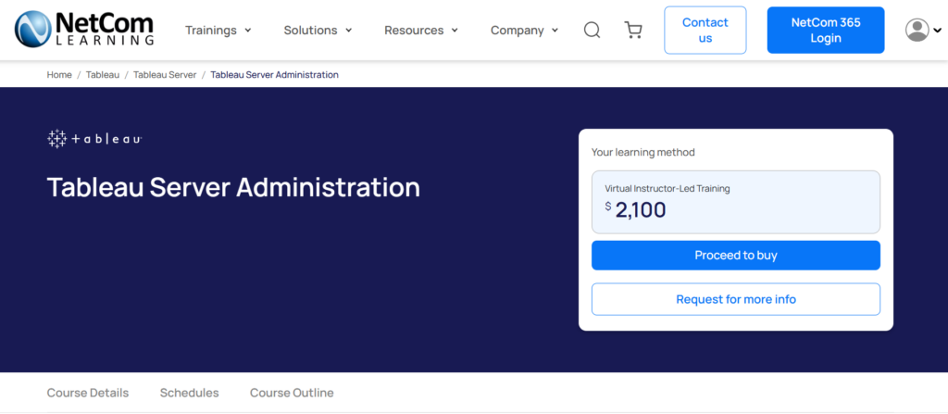Expand the Solutions dropdown menu
The width and height of the screenshot is (948, 414).
pos(318,30)
